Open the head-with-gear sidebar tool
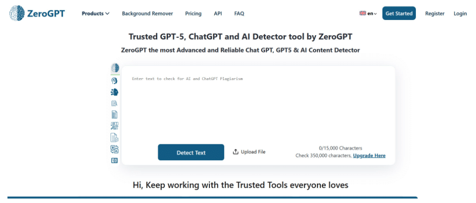The image size is (476, 203). [114, 81]
